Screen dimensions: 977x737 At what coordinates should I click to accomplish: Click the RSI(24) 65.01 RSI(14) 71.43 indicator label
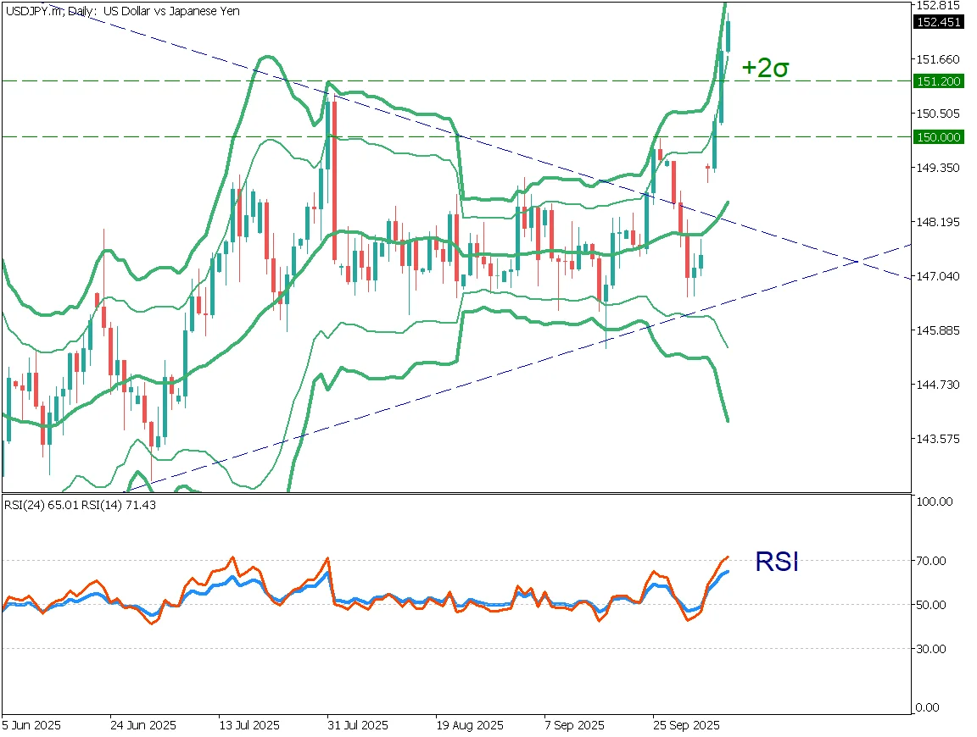point(81,505)
